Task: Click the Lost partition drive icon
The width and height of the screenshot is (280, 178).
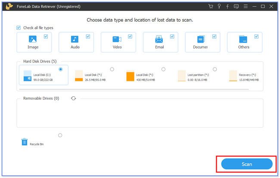Action: 182,76
